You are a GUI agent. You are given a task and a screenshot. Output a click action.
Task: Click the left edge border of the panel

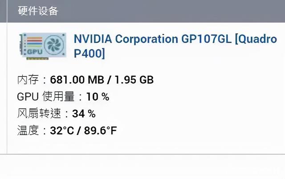(7, 89)
